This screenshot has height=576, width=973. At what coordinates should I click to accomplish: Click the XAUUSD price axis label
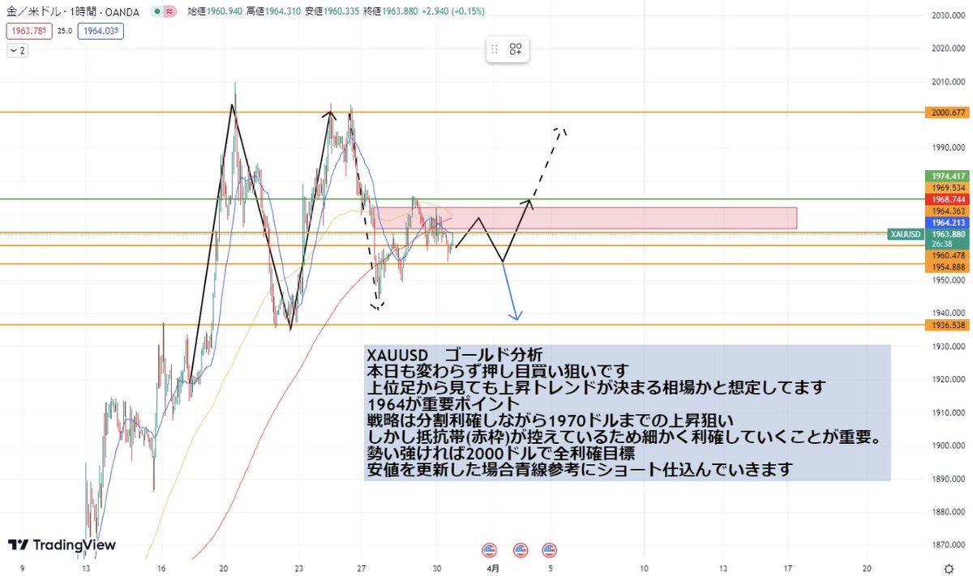(x=905, y=234)
